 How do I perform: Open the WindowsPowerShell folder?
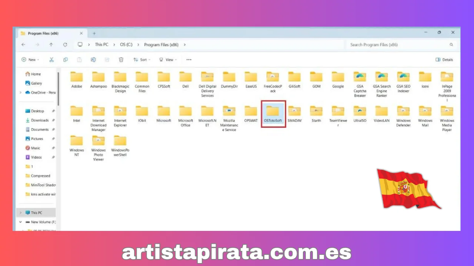coord(120,146)
